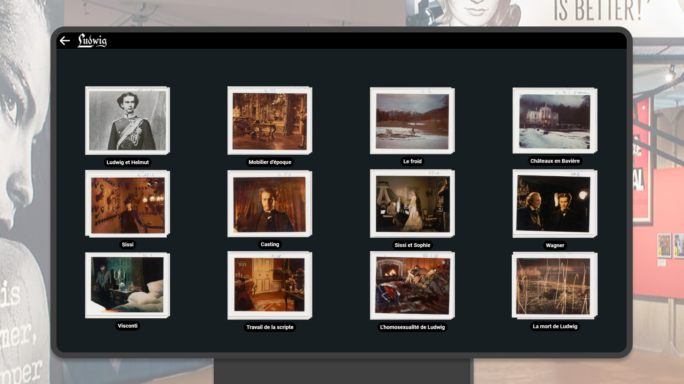Screen dimensions: 684x384
Task: Open the Ludwig et Helmut photo
Action: (x=127, y=120)
